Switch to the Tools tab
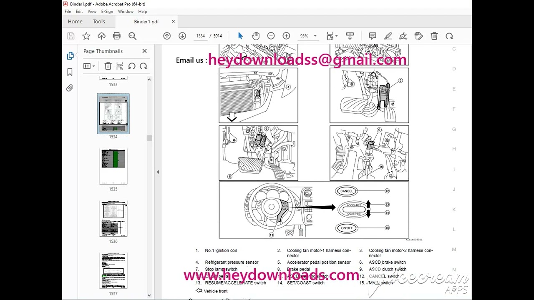The image size is (534, 300). pos(99,22)
